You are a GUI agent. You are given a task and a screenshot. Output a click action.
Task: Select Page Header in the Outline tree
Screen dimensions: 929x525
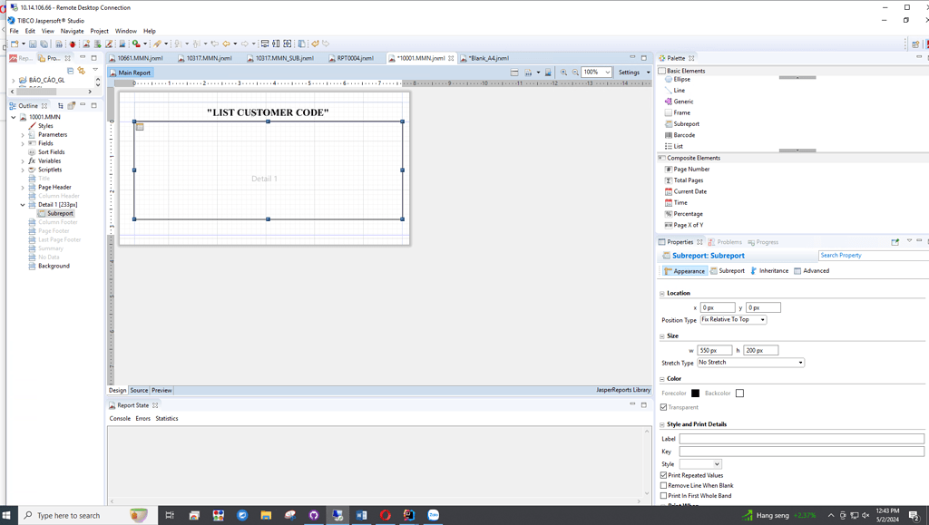[54, 187]
